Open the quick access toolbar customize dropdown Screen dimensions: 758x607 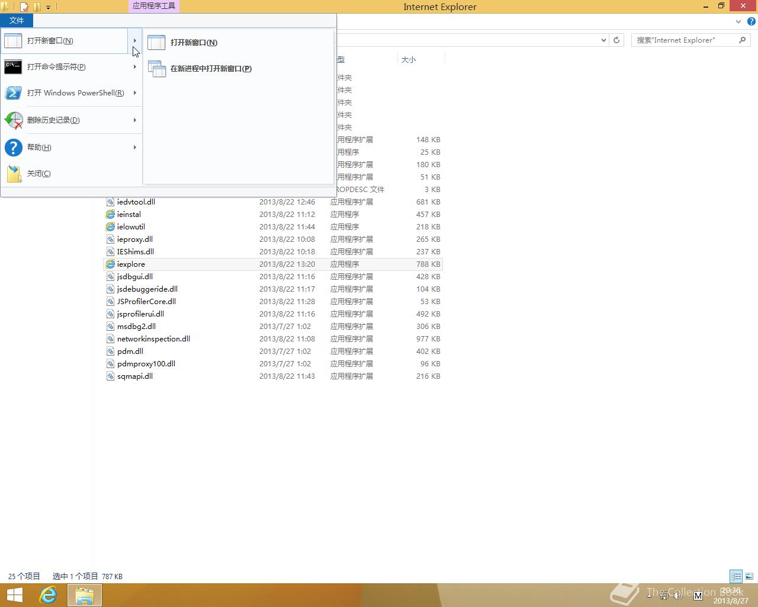point(48,8)
